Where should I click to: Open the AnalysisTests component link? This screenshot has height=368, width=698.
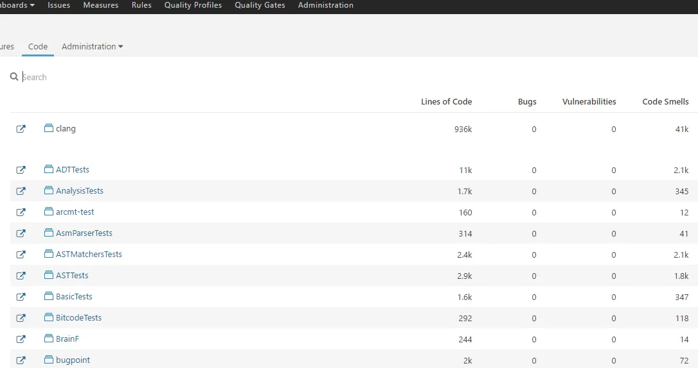tap(80, 191)
